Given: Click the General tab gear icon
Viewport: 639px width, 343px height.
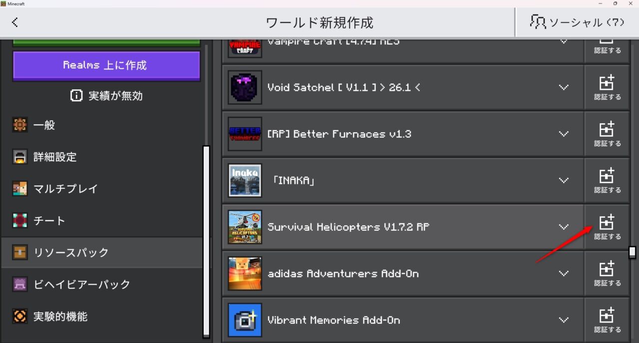Looking at the screenshot, I should (20, 125).
